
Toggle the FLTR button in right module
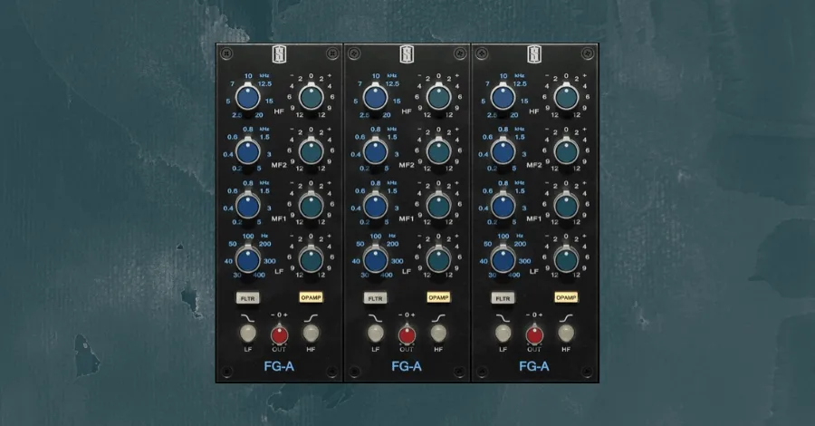coord(503,298)
